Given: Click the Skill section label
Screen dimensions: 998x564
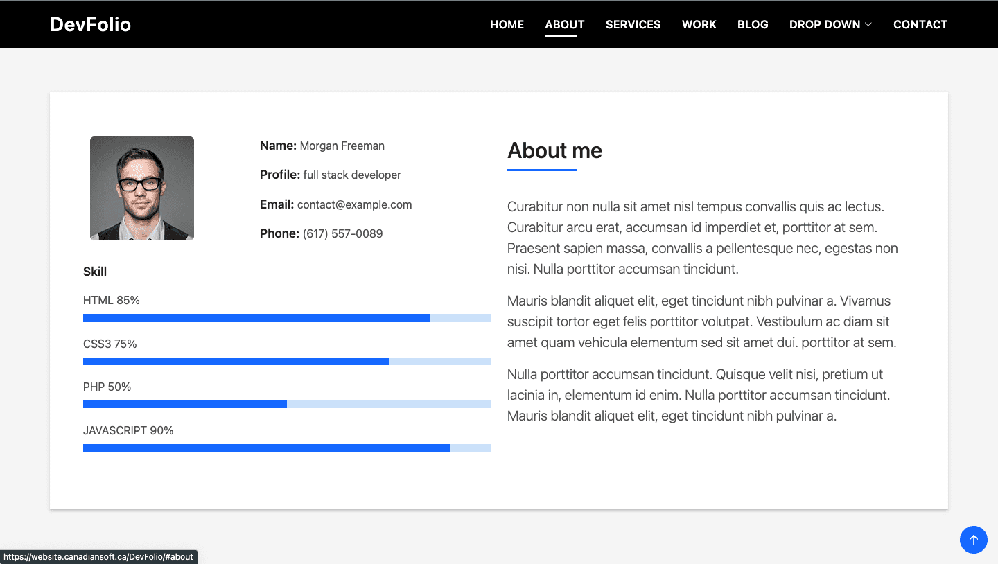Looking at the screenshot, I should coord(95,272).
